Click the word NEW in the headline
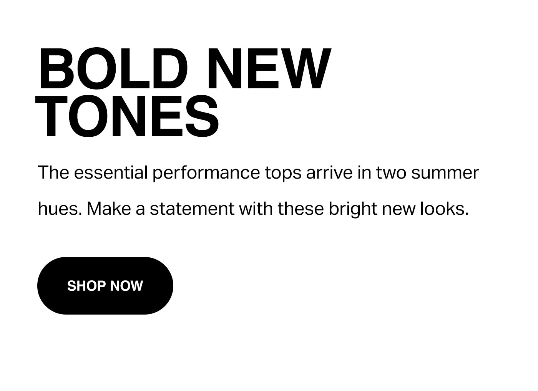Screen dimensions: 538x391 coord(271,69)
